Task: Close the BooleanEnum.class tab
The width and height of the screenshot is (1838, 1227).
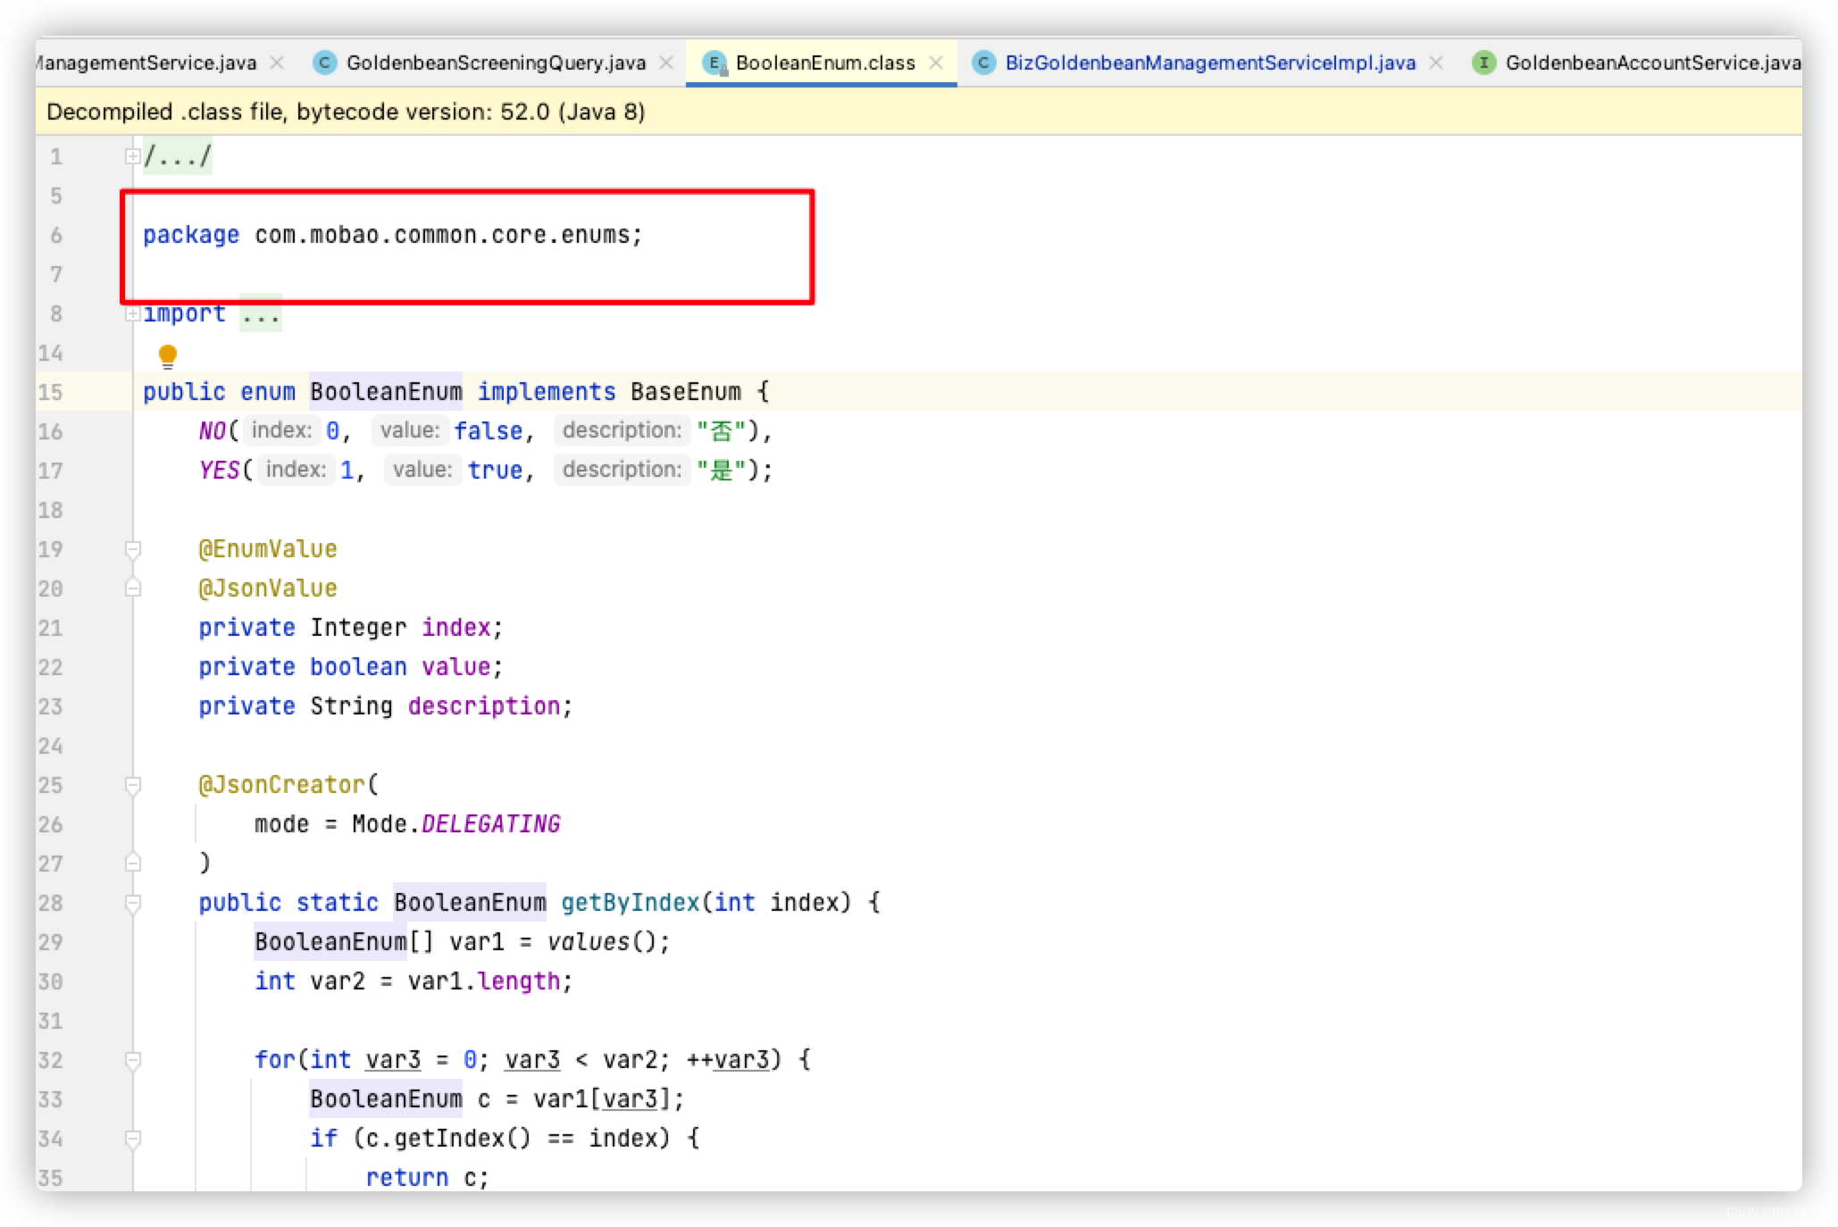Action: 936,63
